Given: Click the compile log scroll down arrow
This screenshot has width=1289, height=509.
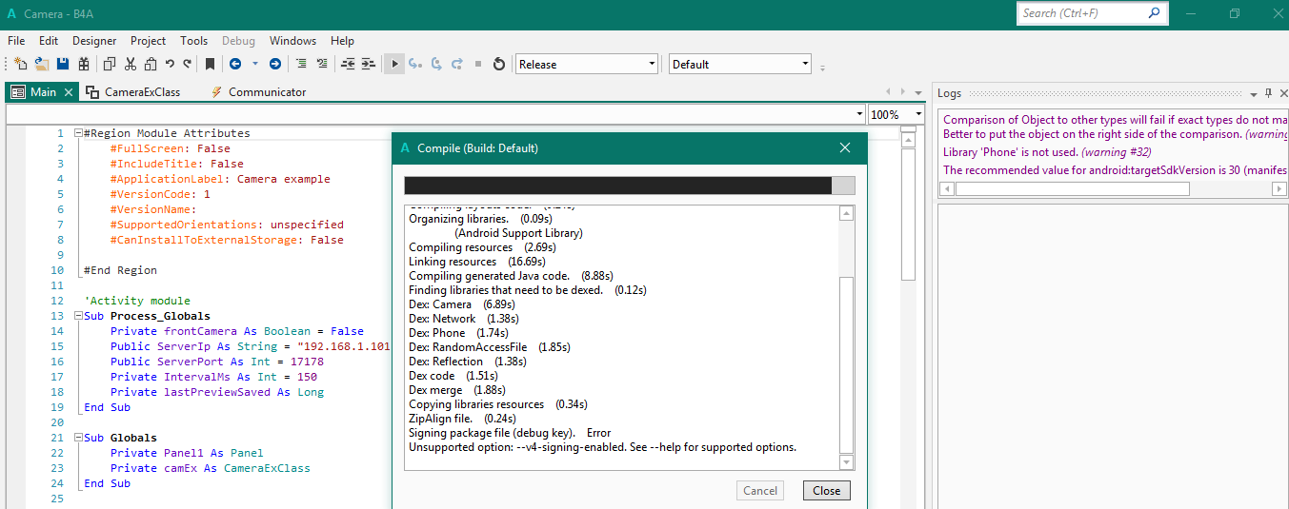Looking at the screenshot, I should (x=847, y=461).
